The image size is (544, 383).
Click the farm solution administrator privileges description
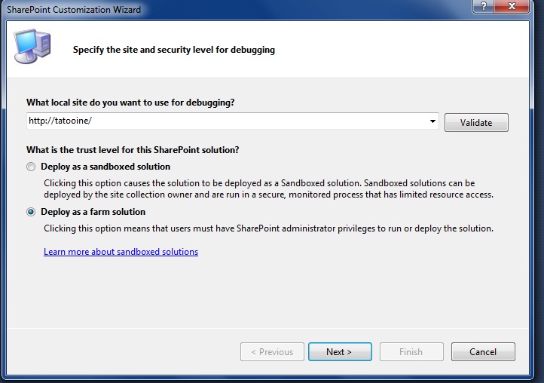click(x=268, y=228)
